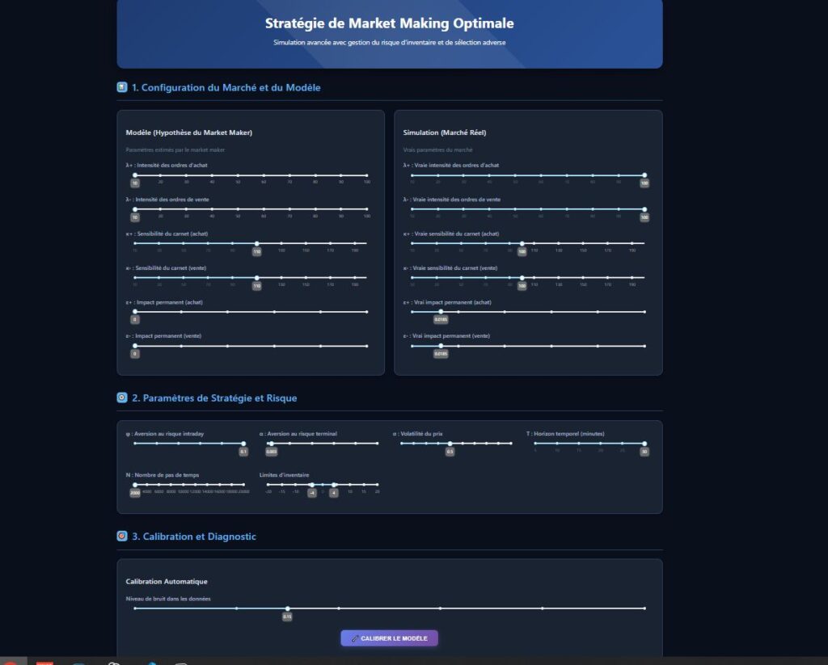Click the ε+ model permanent impact slider handle
This screenshot has height=665, width=828.
135,311
